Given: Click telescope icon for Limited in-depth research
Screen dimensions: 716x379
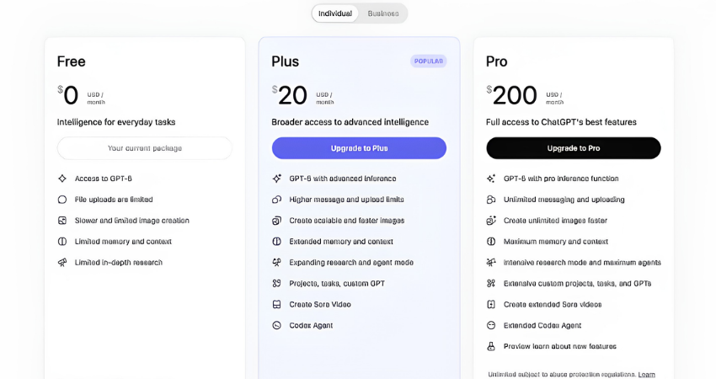Looking at the screenshot, I should click(62, 263).
